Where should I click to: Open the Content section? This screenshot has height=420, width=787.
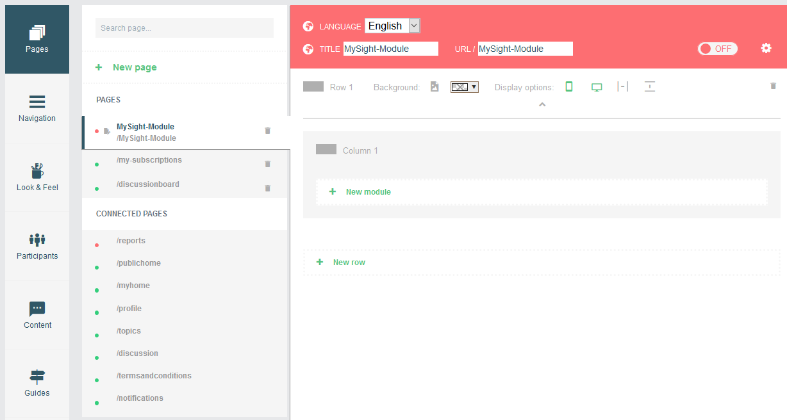(37, 315)
